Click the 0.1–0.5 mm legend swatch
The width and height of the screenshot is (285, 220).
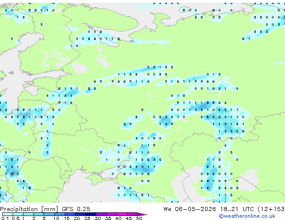pos(8,214)
